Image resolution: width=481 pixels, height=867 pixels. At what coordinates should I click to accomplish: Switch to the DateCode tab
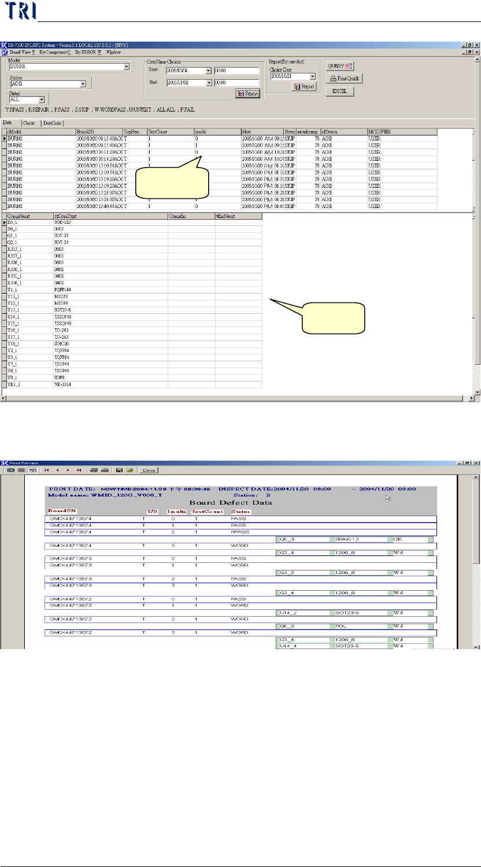coord(52,123)
